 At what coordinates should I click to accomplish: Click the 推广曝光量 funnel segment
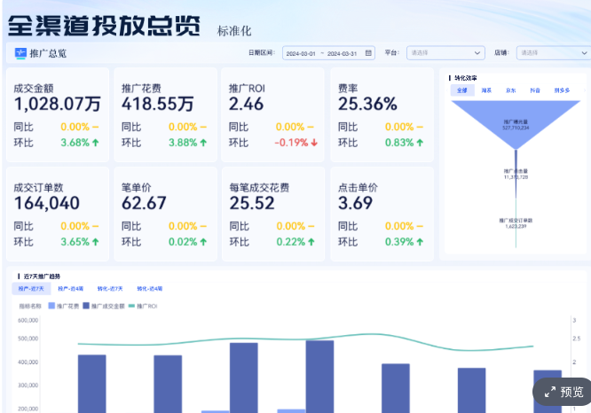pos(516,124)
